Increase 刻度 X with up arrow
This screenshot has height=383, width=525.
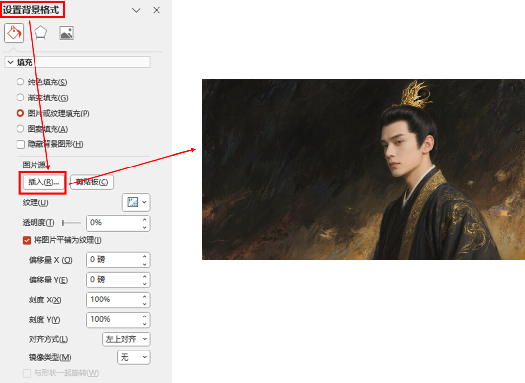(x=145, y=297)
